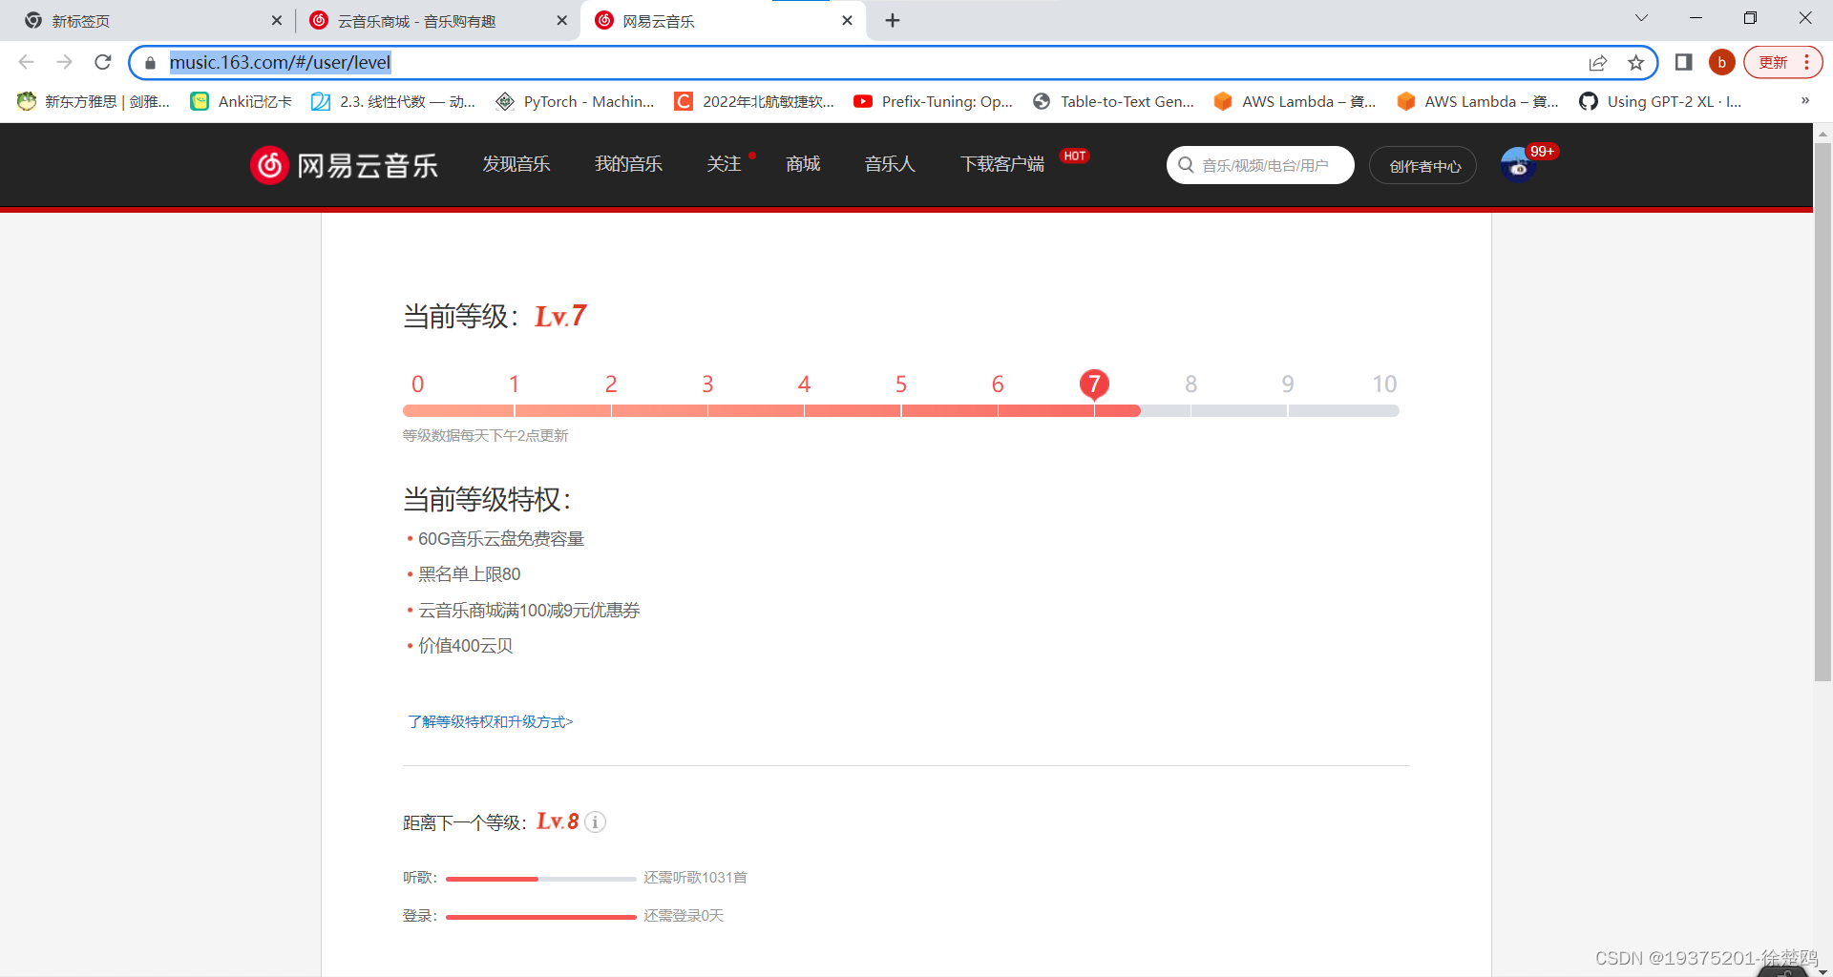Click the share page icon in address bar

coord(1598,63)
